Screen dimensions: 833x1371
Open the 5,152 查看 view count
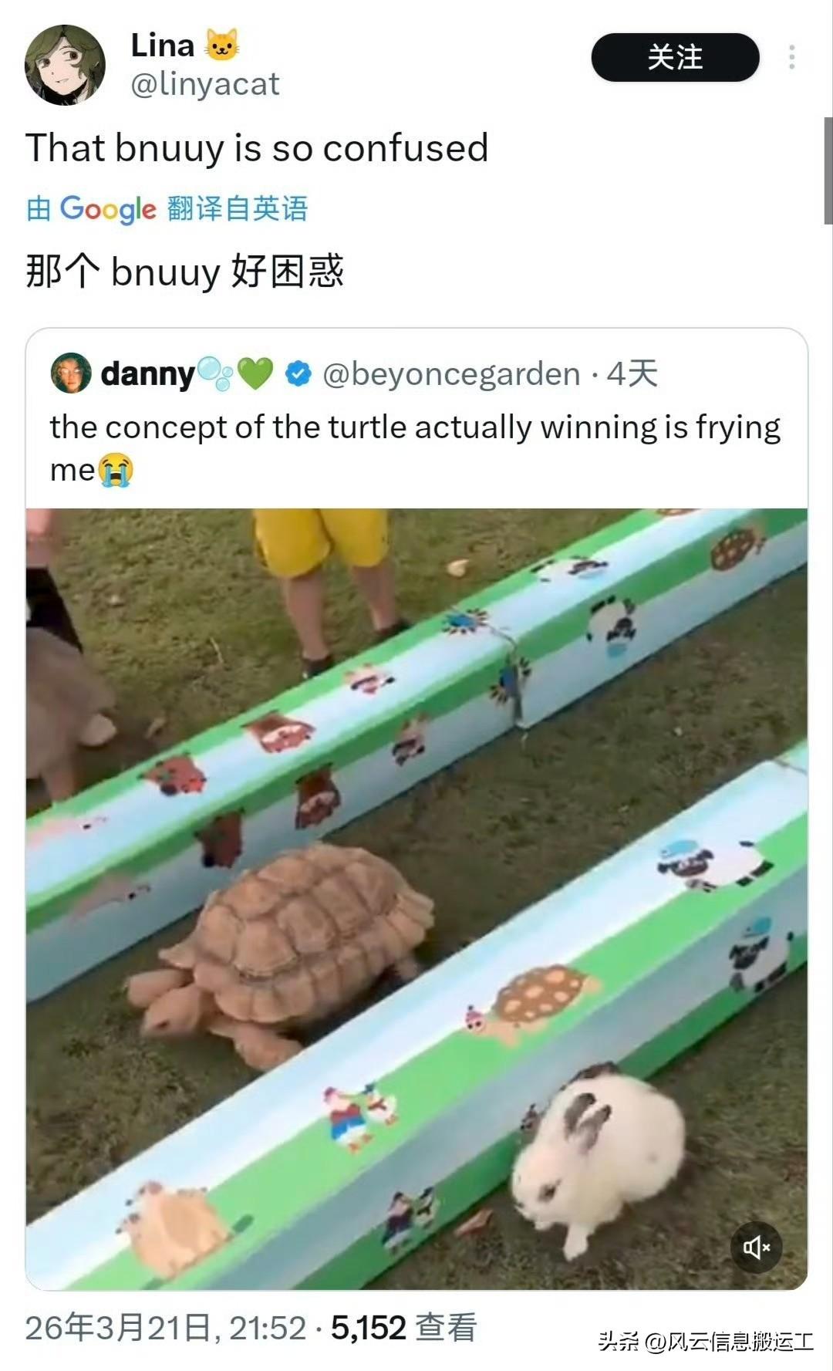[x=404, y=1328]
